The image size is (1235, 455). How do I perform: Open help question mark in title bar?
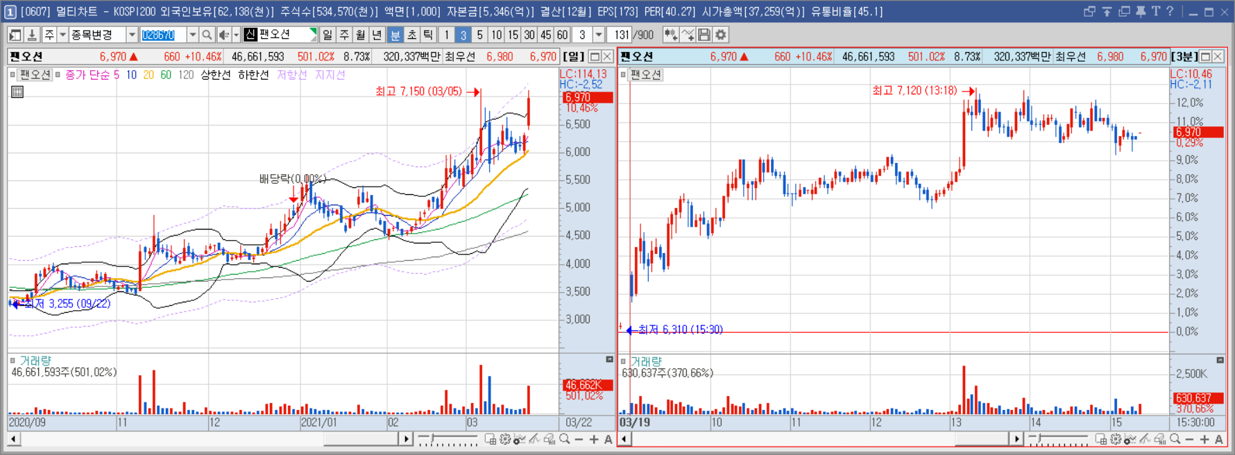click(1170, 11)
